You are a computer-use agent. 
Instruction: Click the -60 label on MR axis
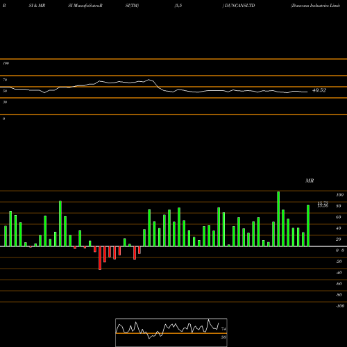[339, 284]
